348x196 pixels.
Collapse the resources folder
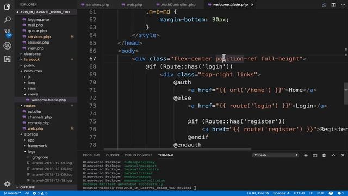point(33,71)
